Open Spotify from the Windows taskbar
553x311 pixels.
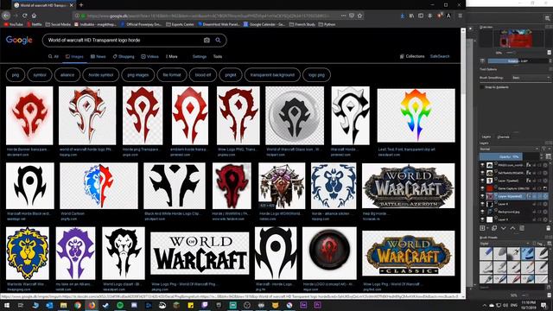tap(120, 305)
